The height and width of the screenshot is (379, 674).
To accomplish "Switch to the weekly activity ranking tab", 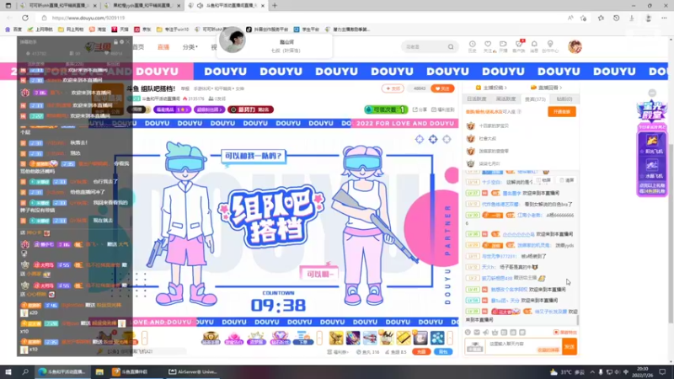I will tap(505, 99).
